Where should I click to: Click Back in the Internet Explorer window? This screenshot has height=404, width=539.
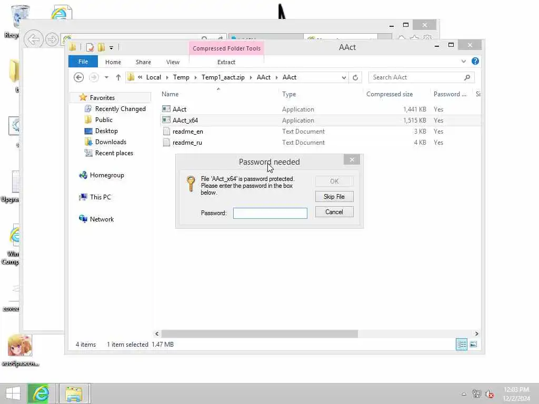pos(33,39)
